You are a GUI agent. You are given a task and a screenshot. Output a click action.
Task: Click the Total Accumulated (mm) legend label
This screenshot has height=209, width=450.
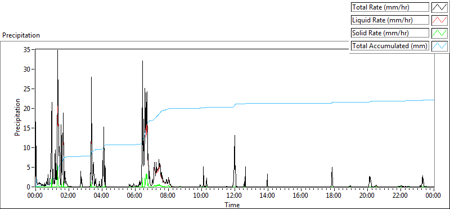tap(390, 46)
